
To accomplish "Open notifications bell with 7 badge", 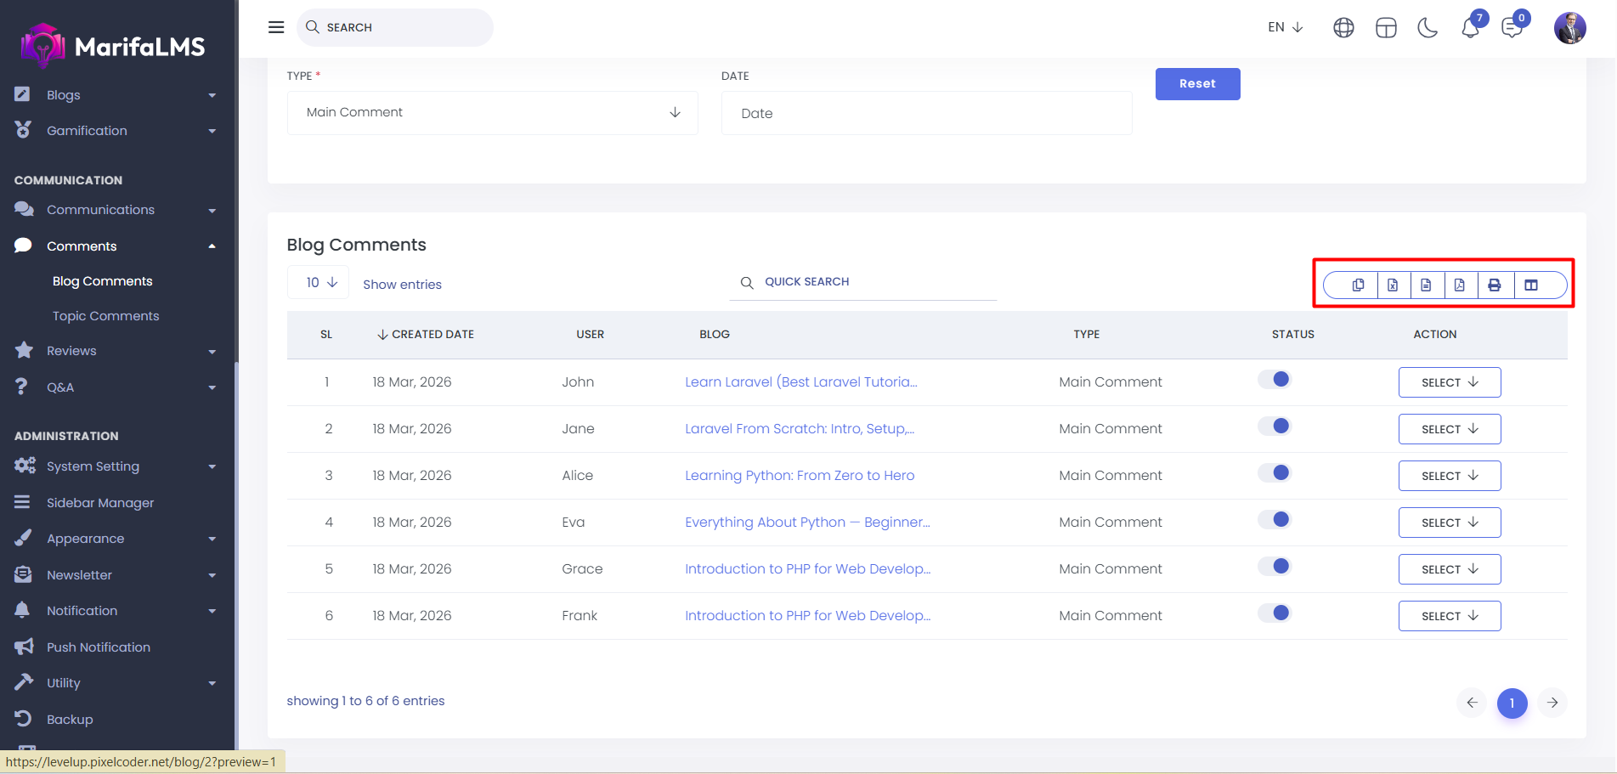I will pos(1471,28).
